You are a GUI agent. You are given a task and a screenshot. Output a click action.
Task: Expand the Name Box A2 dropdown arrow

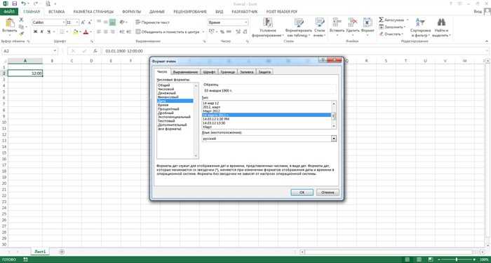(x=55, y=51)
